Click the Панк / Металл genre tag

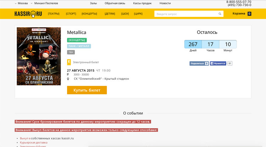79,46
